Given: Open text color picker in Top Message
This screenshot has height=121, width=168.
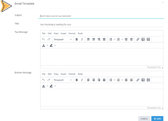Looking at the screenshot, I should (47, 45).
